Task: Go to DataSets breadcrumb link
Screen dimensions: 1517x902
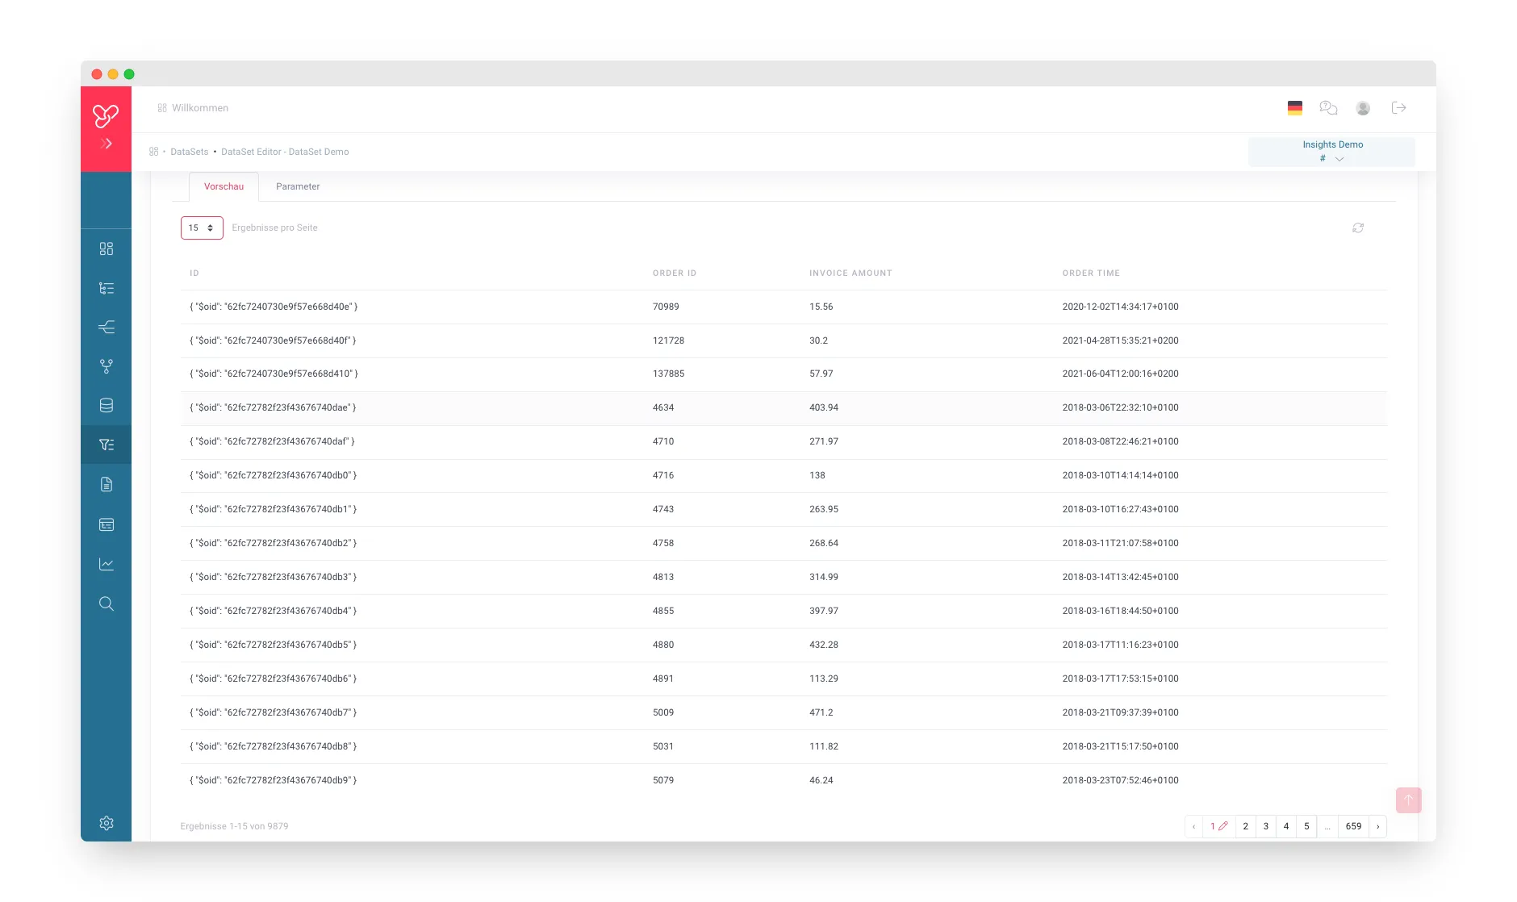Action: (190, 152)
